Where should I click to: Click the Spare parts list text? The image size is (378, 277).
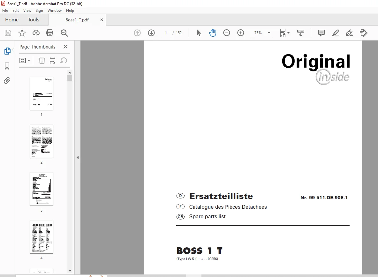click(x=207, y=217)
